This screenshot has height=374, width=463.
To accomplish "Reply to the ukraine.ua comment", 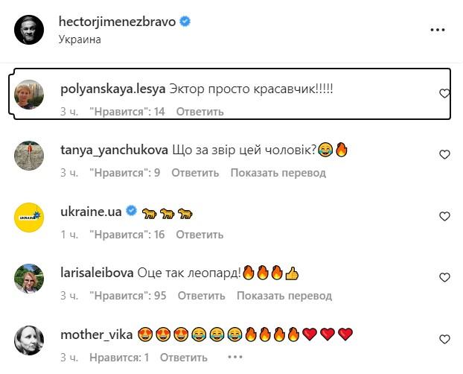I will 199,234.
